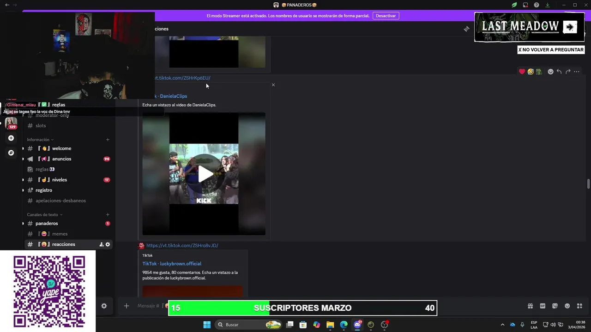Navigate back with title bar arrow
This screenshot has width=591, height=332.
pyautogui.click(x=6, y=5)
